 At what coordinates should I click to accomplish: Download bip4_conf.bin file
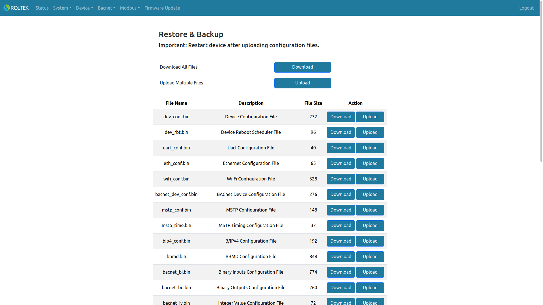(341, 241)
